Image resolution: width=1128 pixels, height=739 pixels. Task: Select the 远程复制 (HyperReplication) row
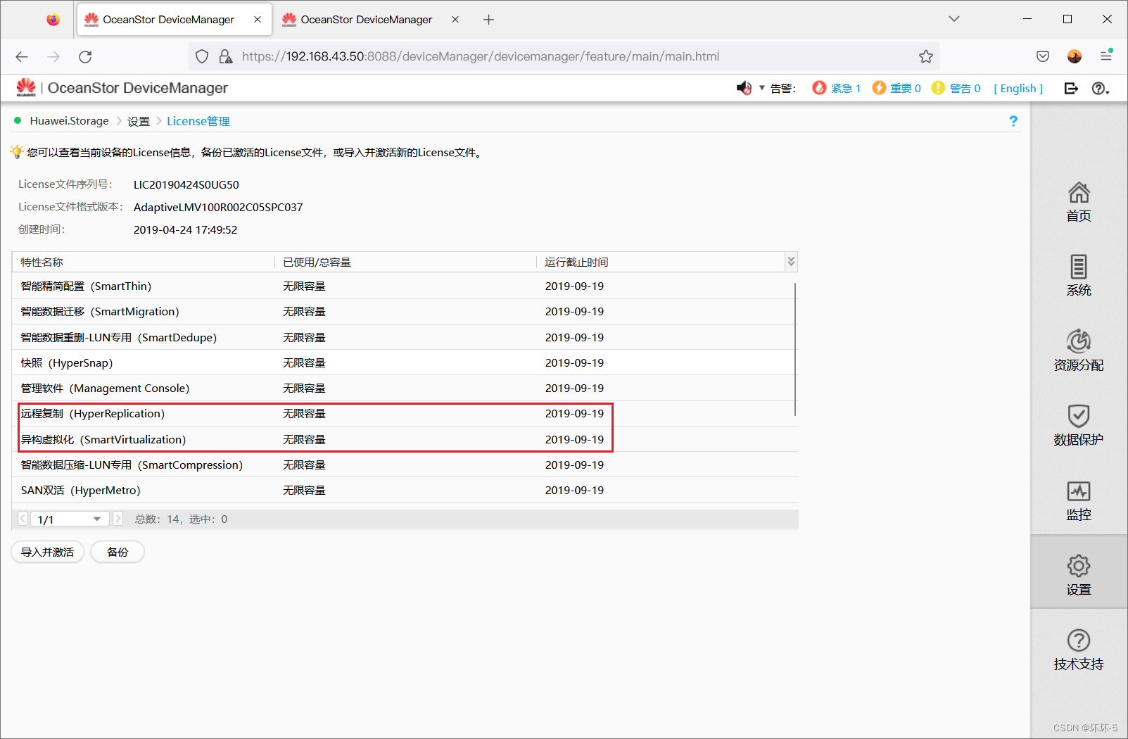point(405,414)
